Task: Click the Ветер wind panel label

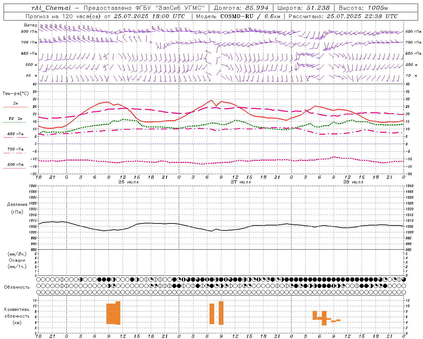Action: (30, 25)
